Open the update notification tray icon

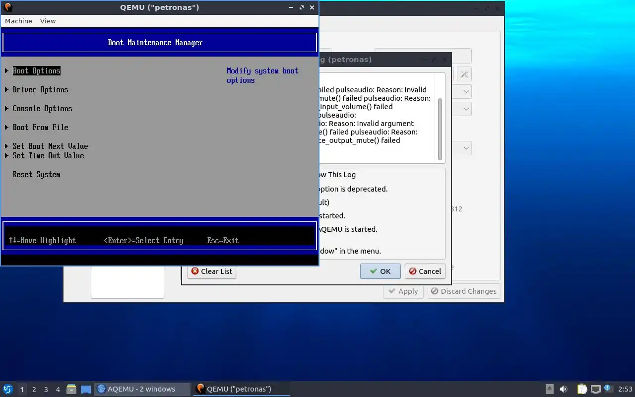click(608, 389)
